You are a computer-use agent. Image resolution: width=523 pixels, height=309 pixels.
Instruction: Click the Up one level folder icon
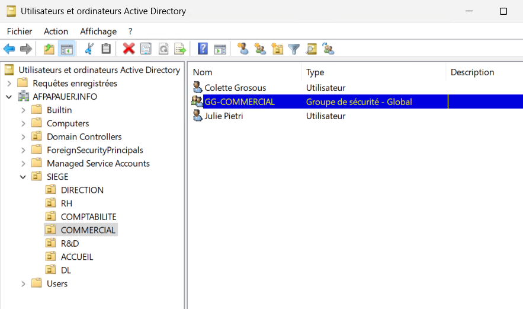coord(49,49)
